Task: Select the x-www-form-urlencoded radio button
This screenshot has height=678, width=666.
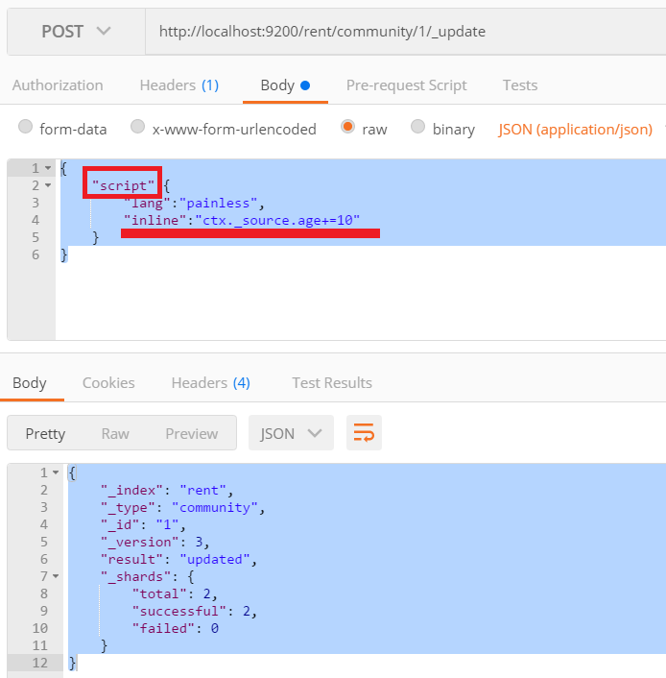Action: click(x=137, y=127)
